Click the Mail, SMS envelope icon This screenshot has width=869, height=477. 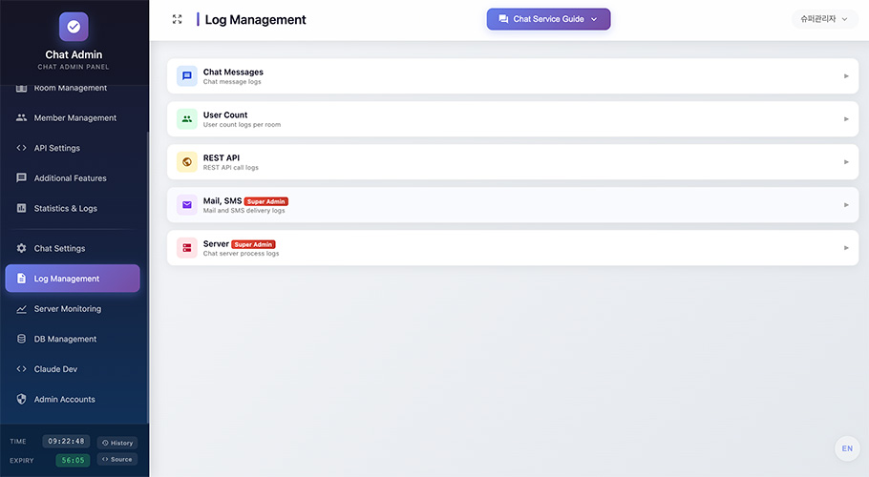point(187,205)
